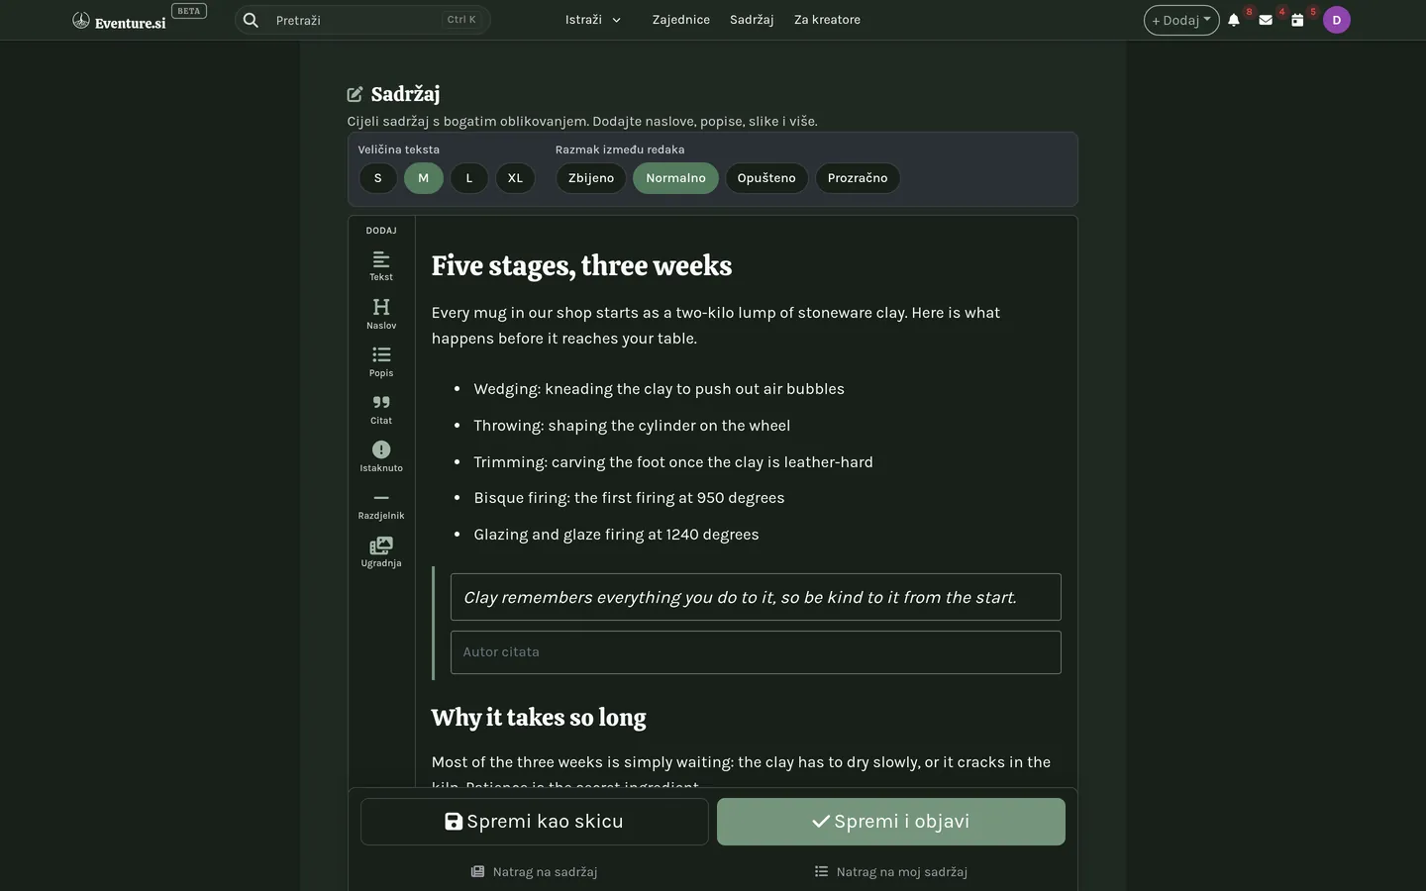
Task: Select text size S
Action: (x=377, y=178)
